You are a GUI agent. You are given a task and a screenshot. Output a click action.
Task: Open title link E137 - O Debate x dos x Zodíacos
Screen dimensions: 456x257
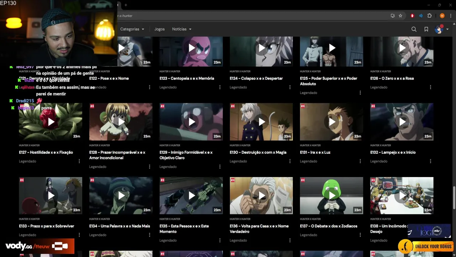328,226
